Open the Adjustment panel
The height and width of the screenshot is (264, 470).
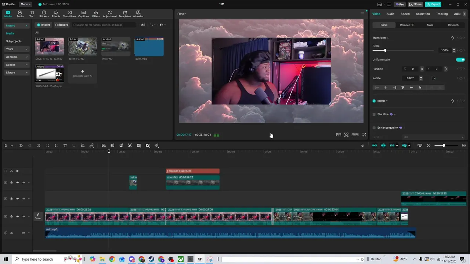point(110,14)
